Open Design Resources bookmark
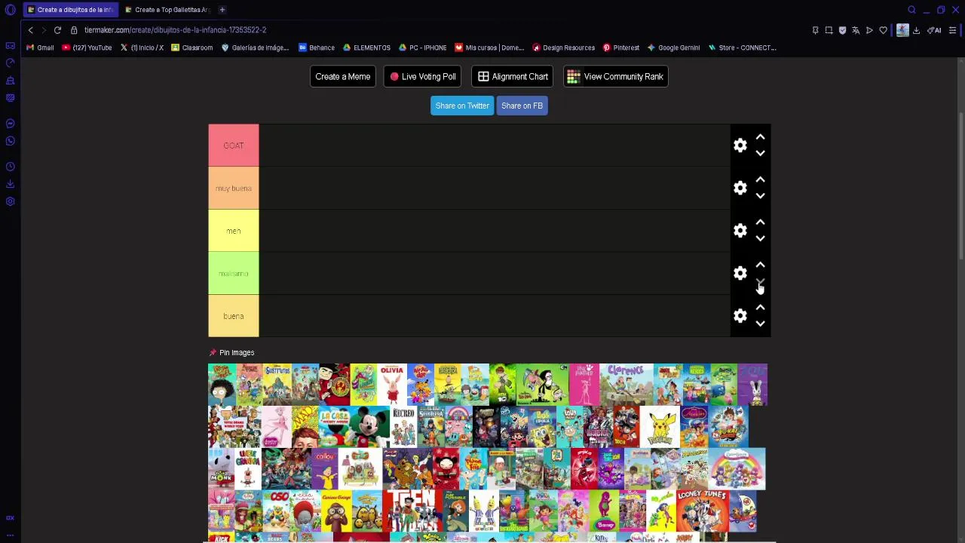The image size is (965, 543). click(x=563, y=48)
